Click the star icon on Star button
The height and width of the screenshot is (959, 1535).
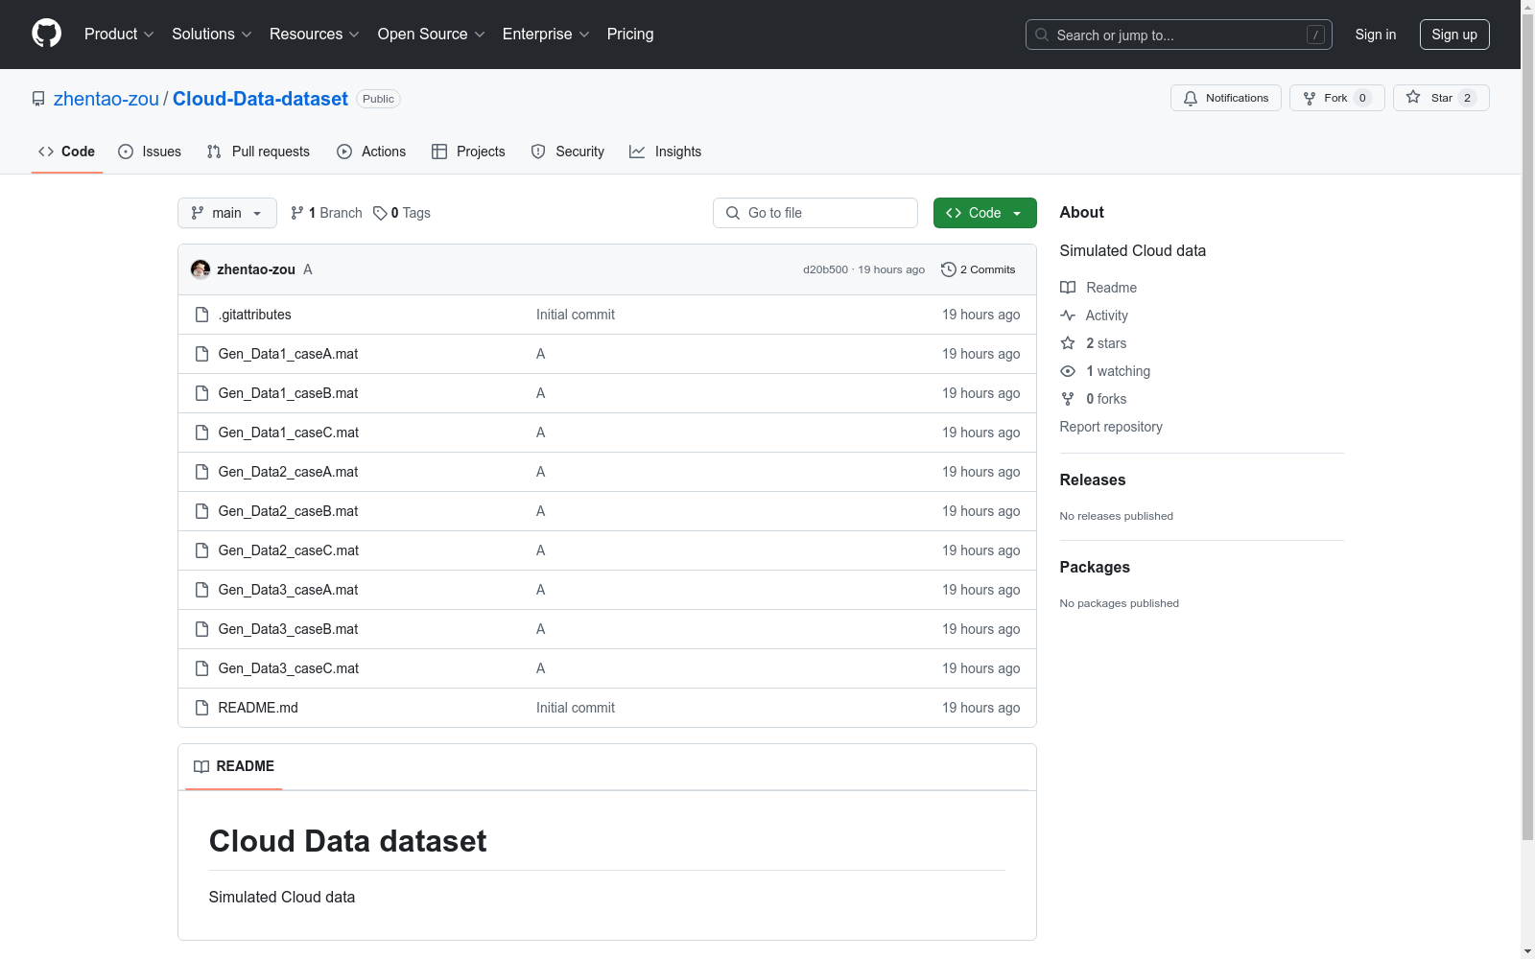click(1413, 97)
